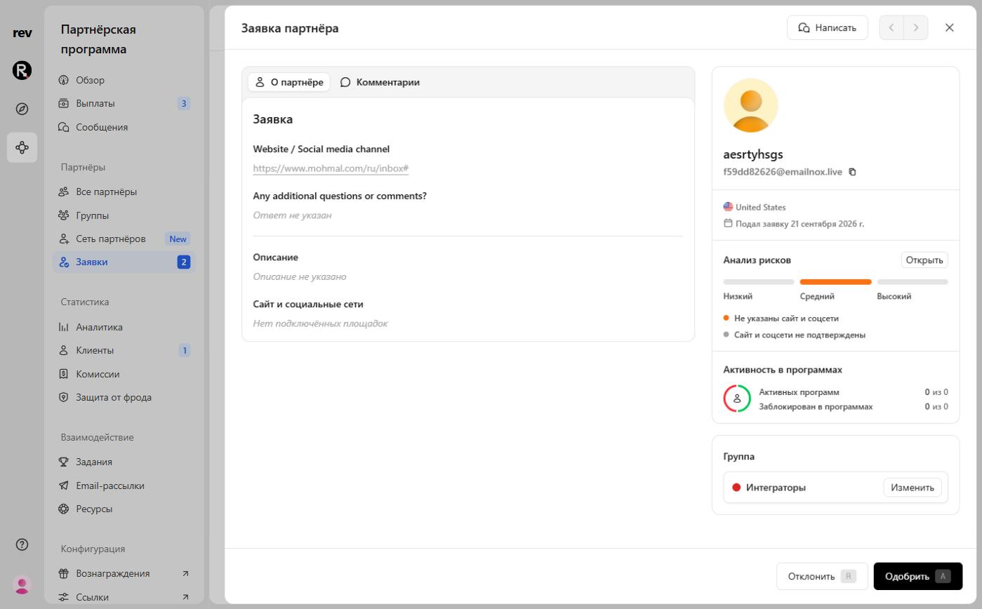Open risk analysis with Открыть
Image resolution: width=982 pixels, height=609 pixels.
[924, 260]
